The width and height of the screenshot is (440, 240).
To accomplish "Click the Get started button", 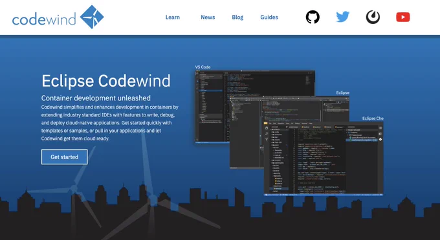I will tap(64, 157).
